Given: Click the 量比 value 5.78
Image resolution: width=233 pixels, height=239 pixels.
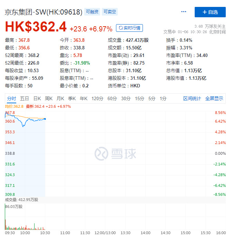Looking at the screenshot, I should point(78,55).
